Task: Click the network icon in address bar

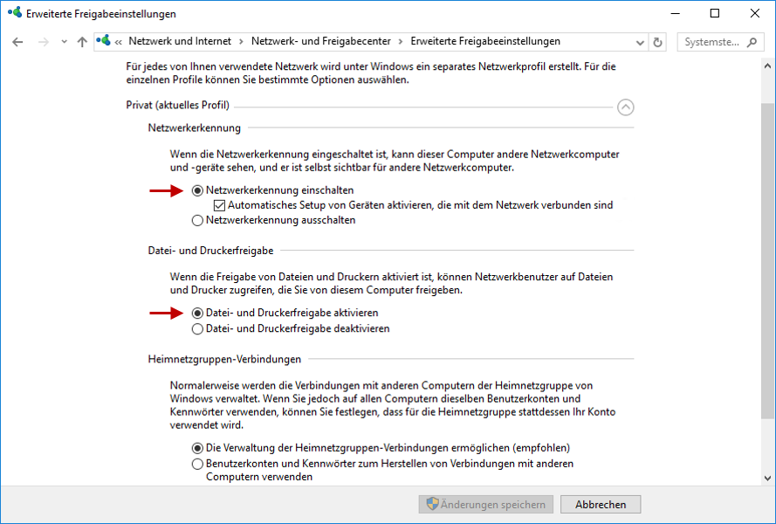Action: pos(103,41)
